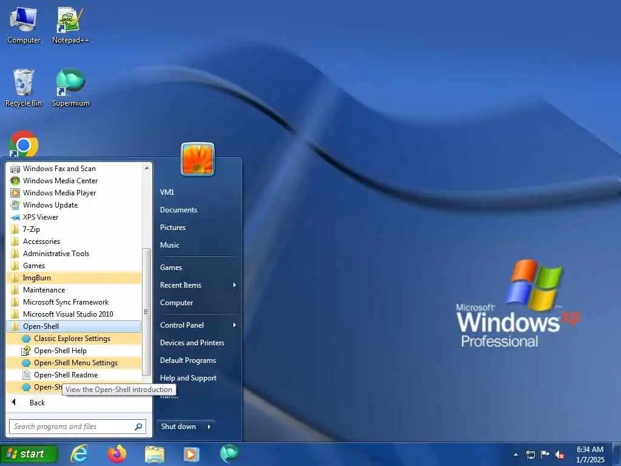Screen dimensions: 621x466
Task: Launch the Supermium desktop shortcut
Action: (x=70, y=87)
